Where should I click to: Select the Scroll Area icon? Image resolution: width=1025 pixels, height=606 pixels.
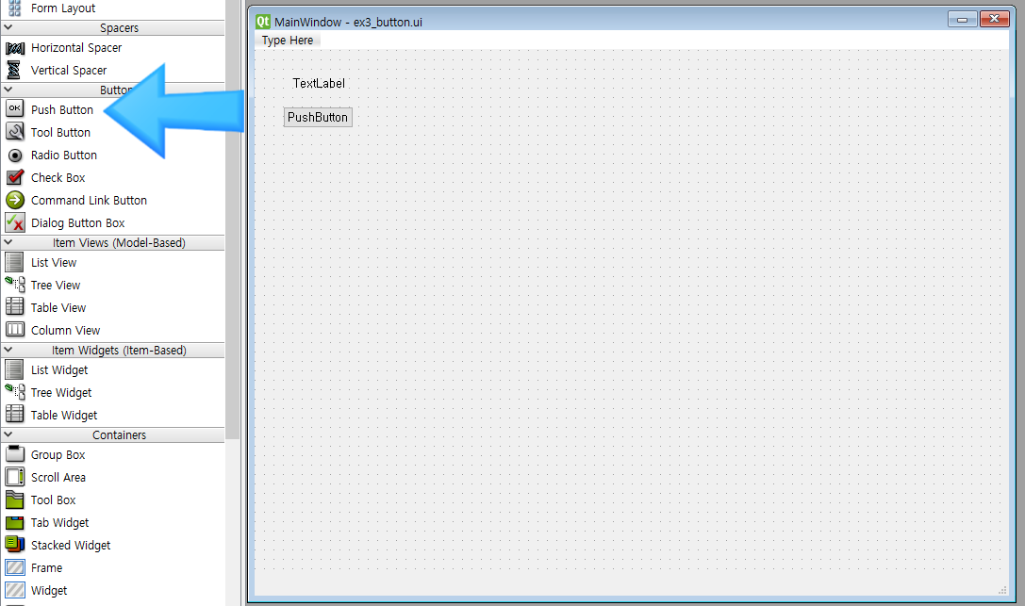coord(14,477)
